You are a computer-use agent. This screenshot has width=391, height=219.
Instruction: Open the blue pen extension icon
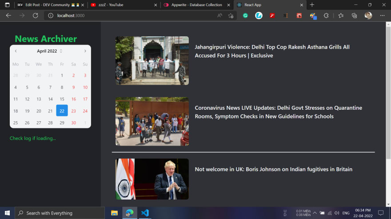click(x=259, y=15)
